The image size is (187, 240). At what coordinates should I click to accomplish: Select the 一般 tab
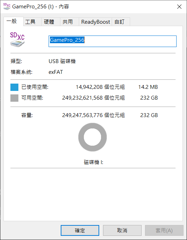[x=14, y=21]
